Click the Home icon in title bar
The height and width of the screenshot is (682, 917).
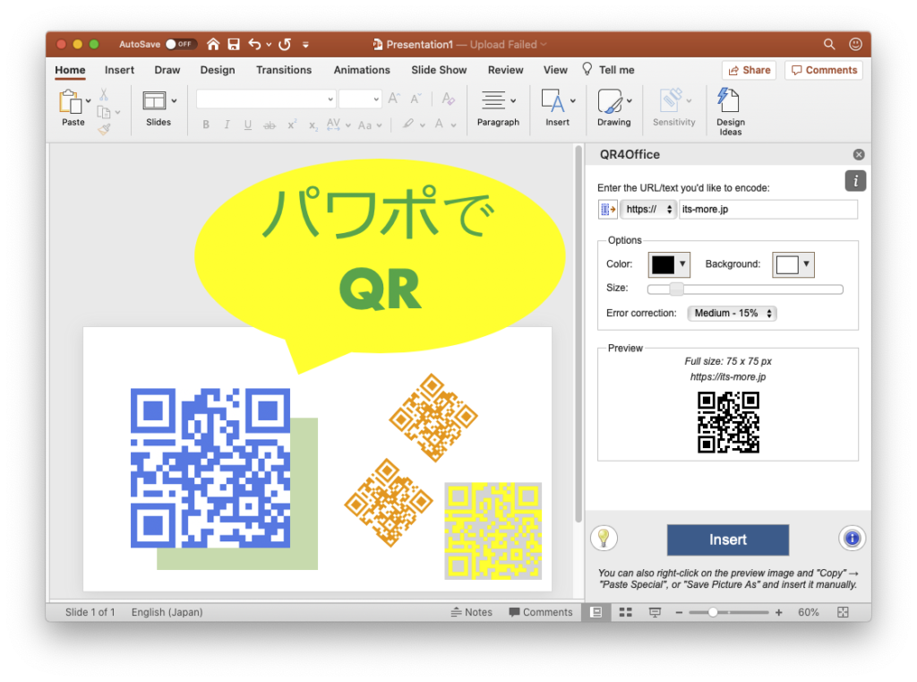[213, 44]
